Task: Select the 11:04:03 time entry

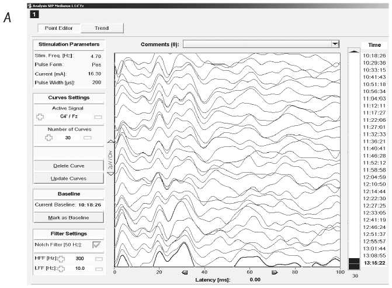Action: tap(374, 99)
